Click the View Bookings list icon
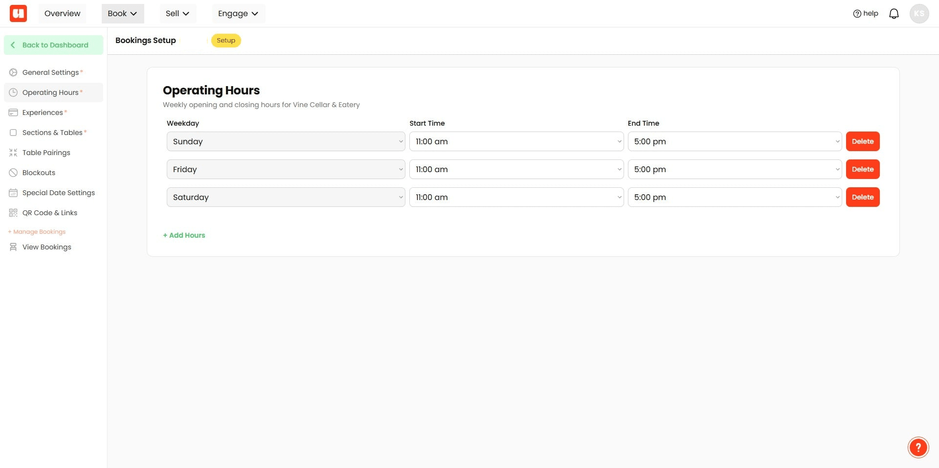The height and width of the screenshot is (468, 939). pyautogui.click(x=13, y=247)
